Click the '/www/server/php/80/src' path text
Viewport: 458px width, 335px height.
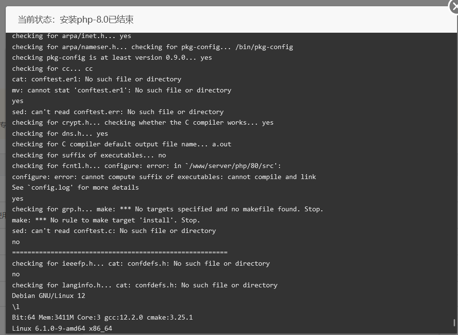[x=231, y=166]
